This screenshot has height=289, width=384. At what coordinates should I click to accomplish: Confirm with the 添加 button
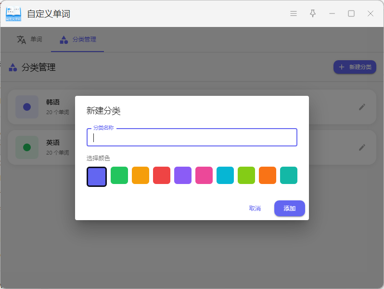(289, 209)
